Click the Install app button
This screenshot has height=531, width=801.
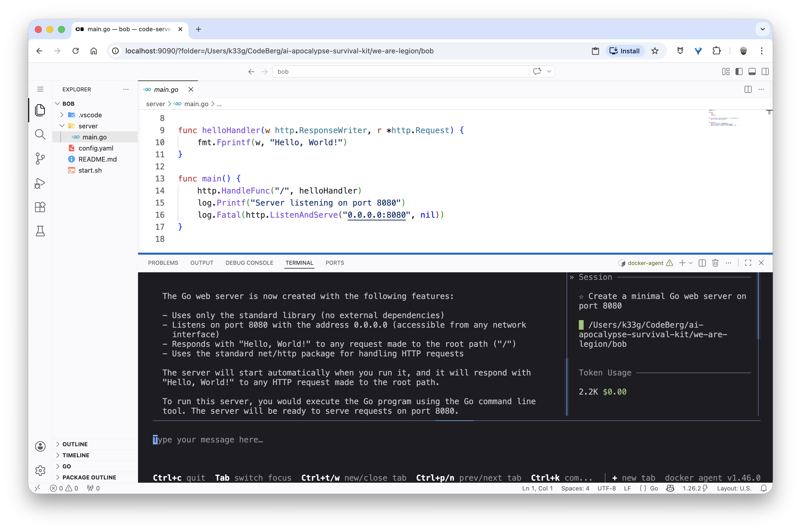(624, 51)
